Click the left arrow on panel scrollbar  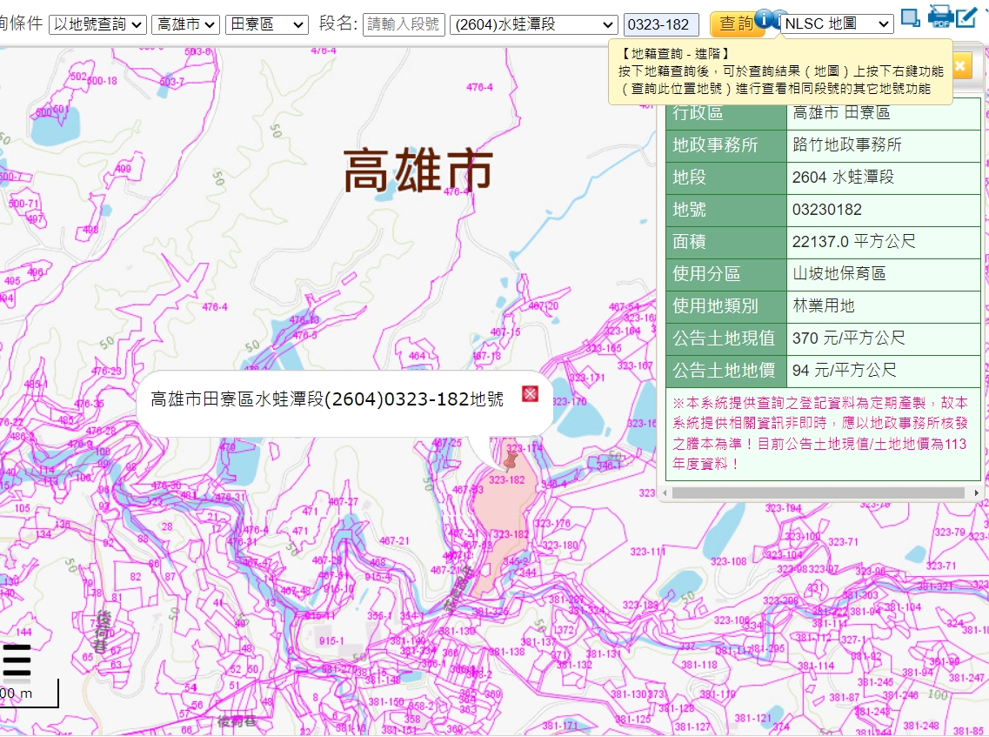(665, 493)
